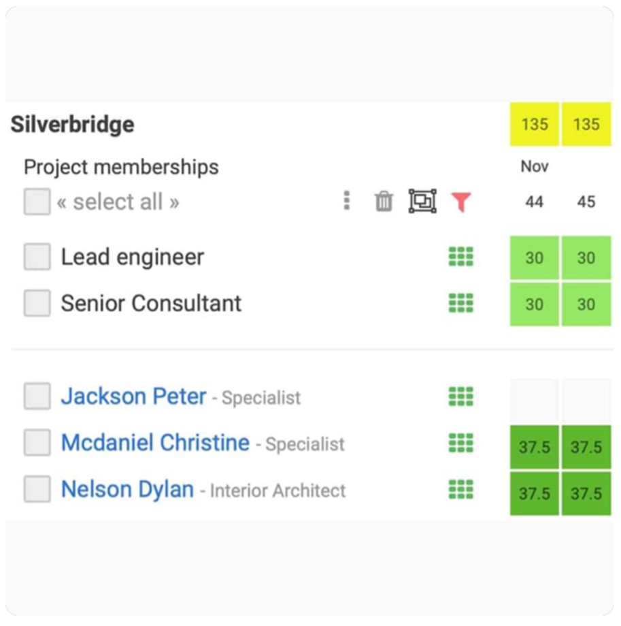621x626 pixels.
Task: Open grid icon for Mcdaniel Christine
Action: click(x=460, y=443)
